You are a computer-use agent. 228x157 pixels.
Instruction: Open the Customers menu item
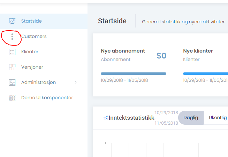point(34,36)
